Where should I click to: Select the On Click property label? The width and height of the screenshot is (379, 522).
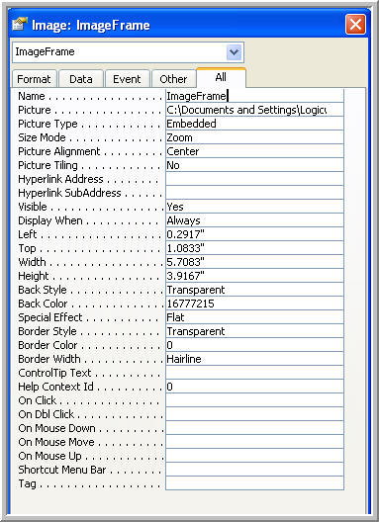(37, 400)
